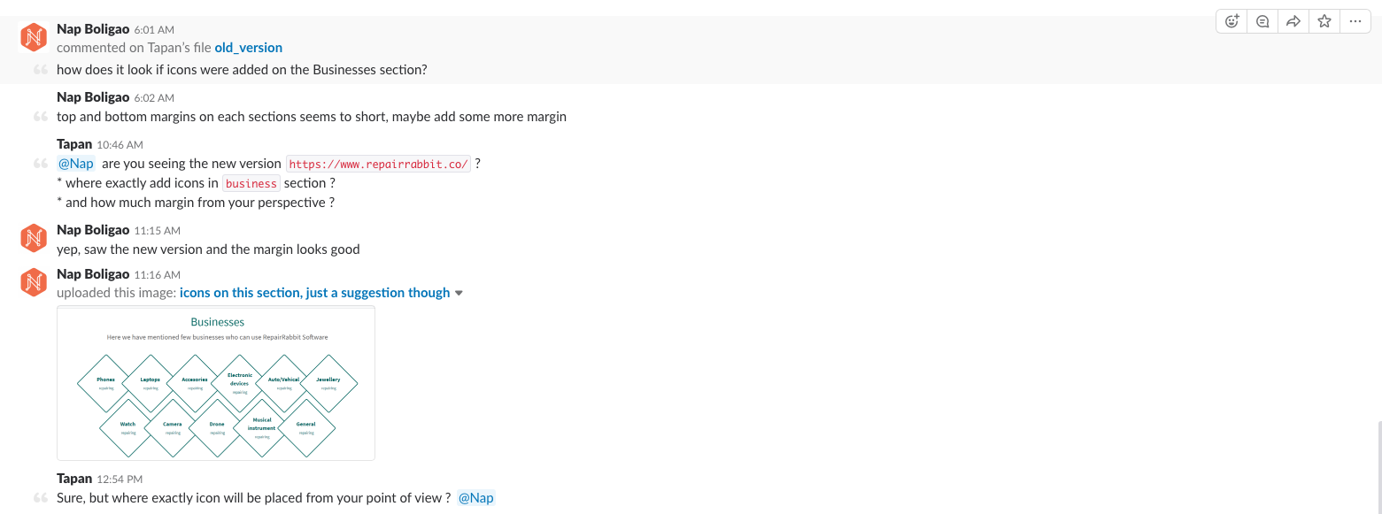The height and width of the screenshot is (514, 1382).
Task: Open Nap Boligao name at 6:01 AM
Action: pos(93,29)
